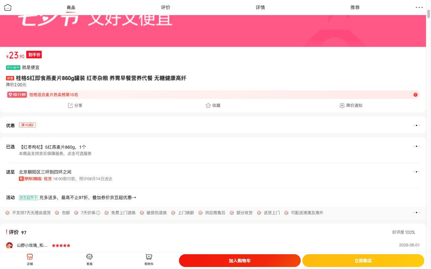Enable 降价通知 price-drop alert

pos(351,106)
